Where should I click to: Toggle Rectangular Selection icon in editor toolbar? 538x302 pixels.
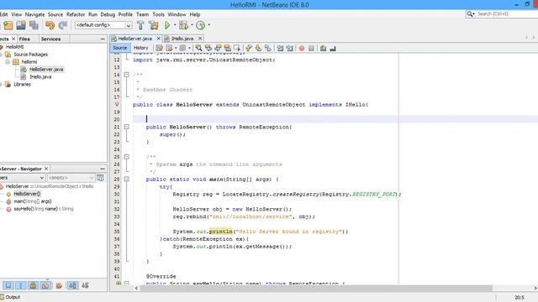(x=237, y=49)
